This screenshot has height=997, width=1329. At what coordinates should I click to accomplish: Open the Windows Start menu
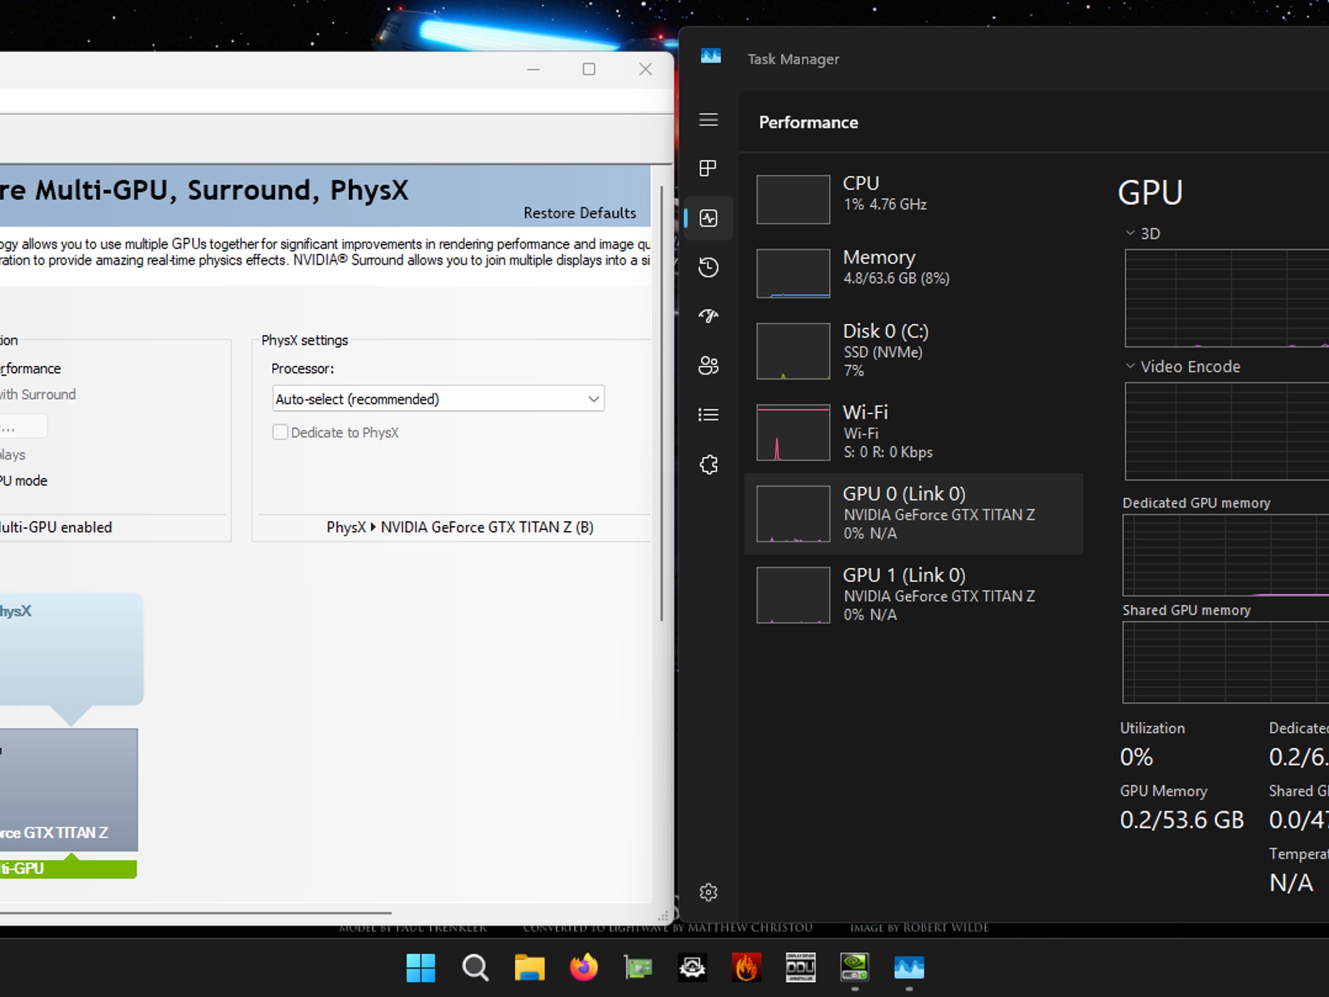point(421,968)
